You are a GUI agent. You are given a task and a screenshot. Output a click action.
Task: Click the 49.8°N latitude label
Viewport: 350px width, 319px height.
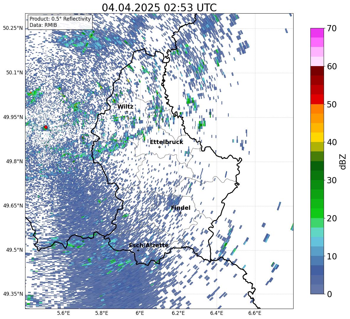tap(15, 161)
